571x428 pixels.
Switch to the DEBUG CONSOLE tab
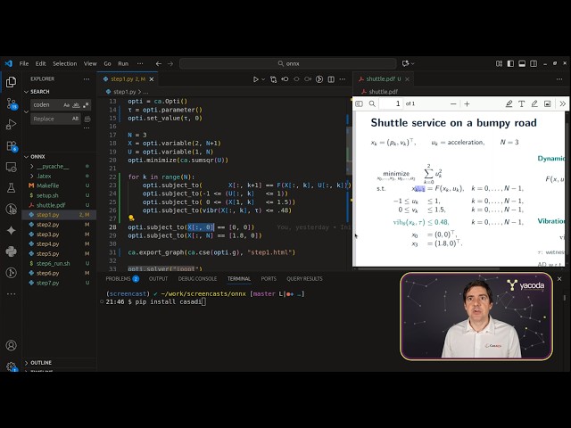click(197, 279)
